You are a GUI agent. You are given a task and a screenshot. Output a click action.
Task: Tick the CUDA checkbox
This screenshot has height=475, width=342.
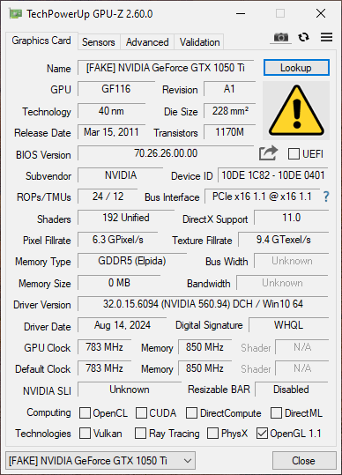[141, 413]
